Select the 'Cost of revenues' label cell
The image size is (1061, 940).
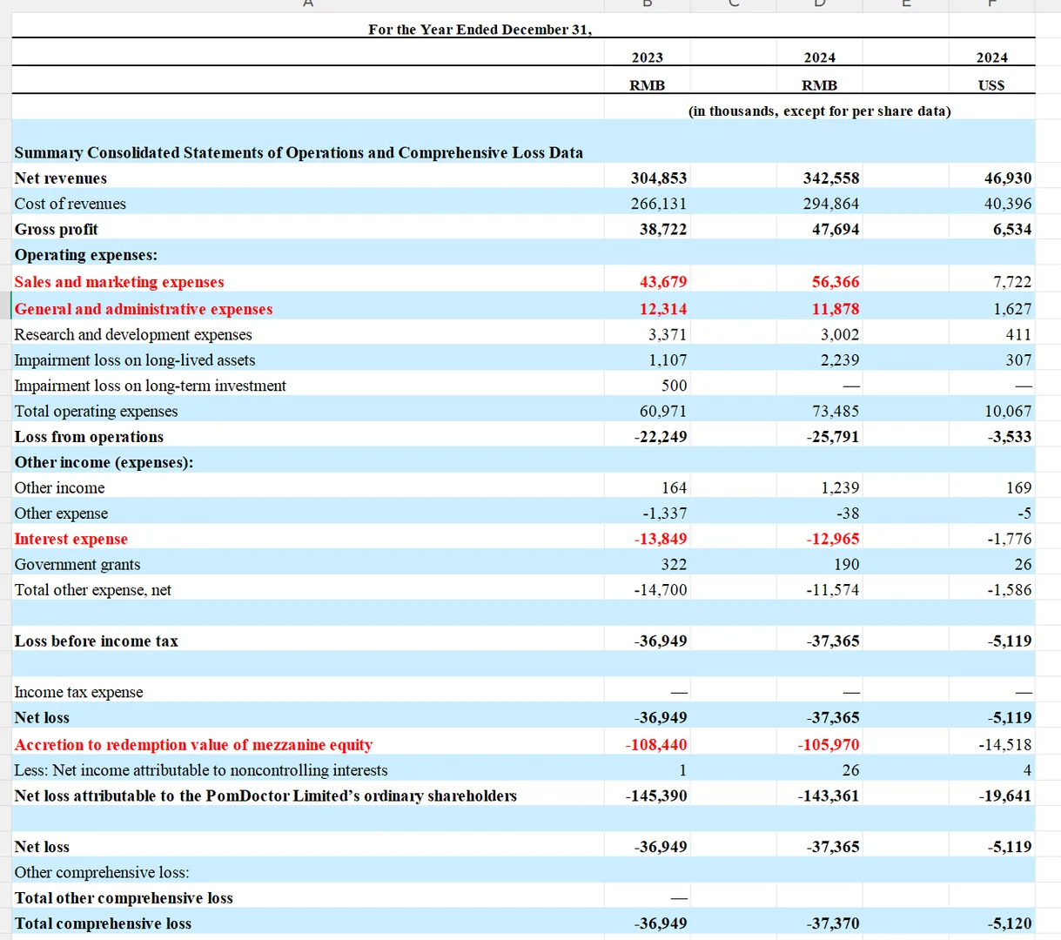[70, 204]
